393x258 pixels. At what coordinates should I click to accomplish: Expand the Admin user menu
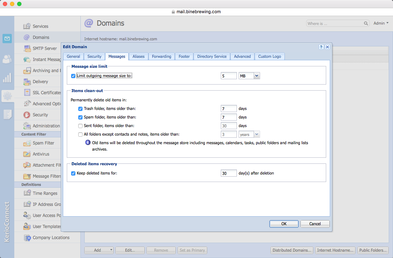click(x=381, y=23)
